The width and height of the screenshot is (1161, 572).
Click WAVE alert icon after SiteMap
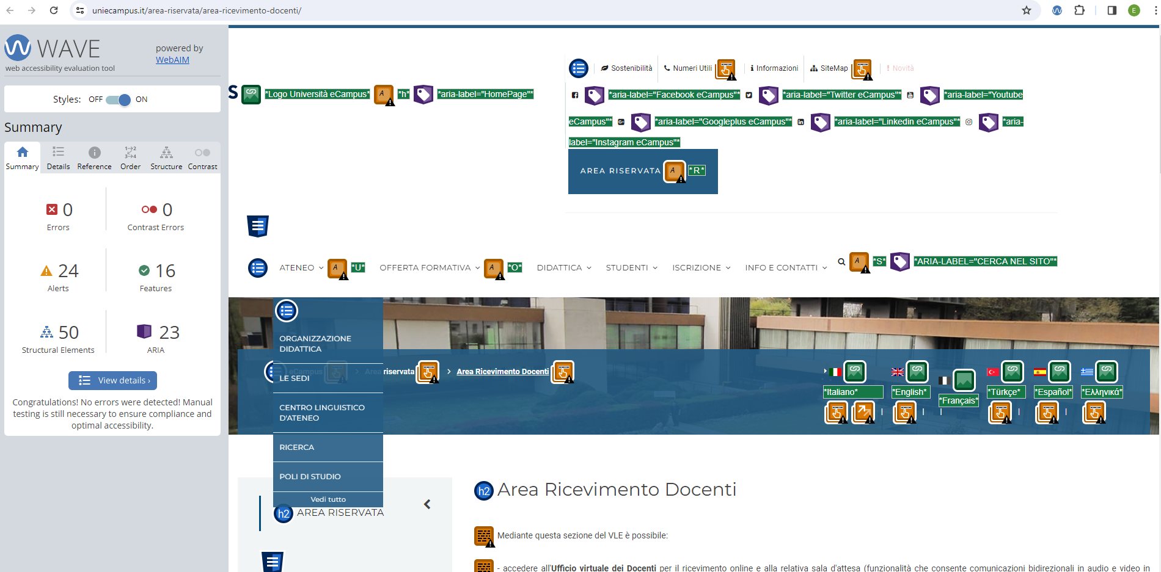862,70
